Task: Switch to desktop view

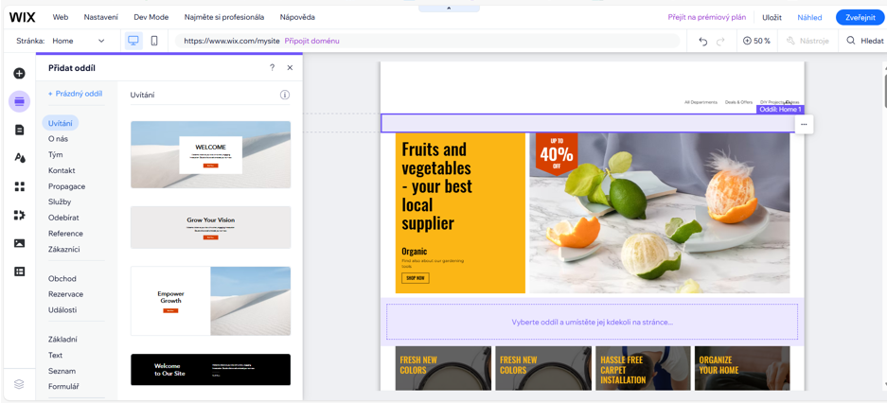Action: (133, 41)
